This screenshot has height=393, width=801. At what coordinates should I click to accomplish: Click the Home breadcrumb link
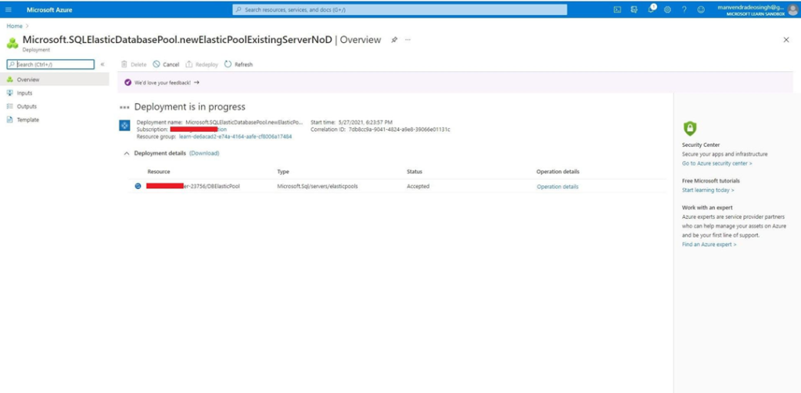pyautogui.click(x=14, y=26)
